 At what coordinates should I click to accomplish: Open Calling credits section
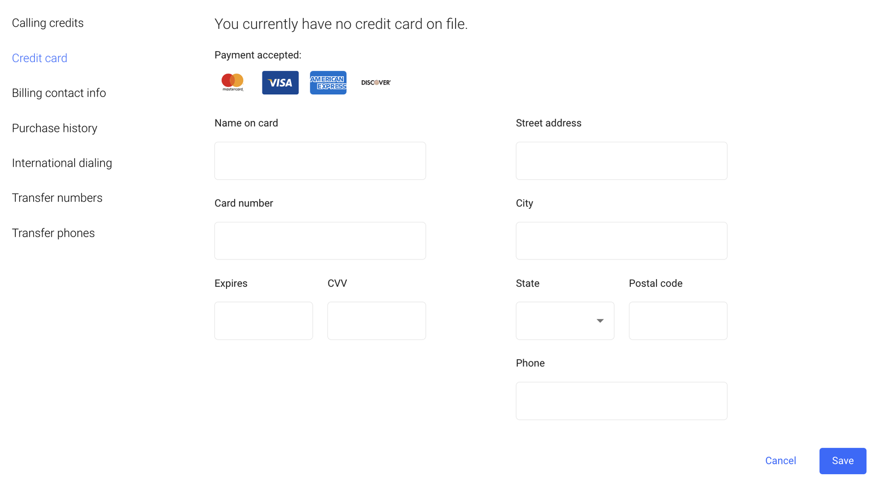(x=48, y=23)
